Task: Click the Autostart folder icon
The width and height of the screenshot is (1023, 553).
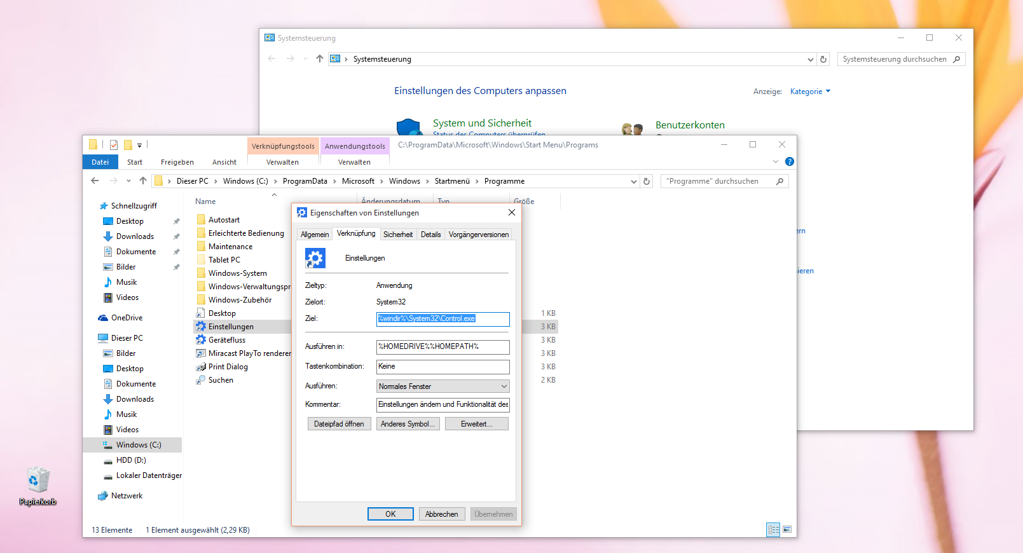Action: click(201, 220)
